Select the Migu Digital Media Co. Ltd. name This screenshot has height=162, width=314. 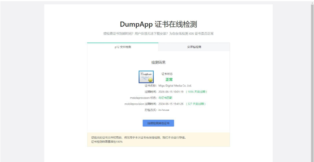(175, 86)
